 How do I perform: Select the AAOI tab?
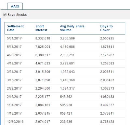(x=15, y=6)
